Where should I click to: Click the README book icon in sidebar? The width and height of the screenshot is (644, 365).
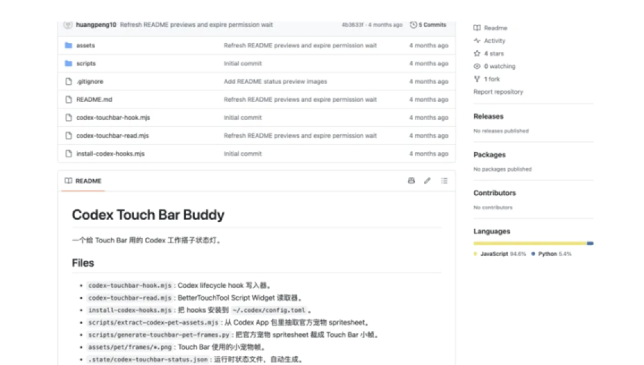click(477, 28)
